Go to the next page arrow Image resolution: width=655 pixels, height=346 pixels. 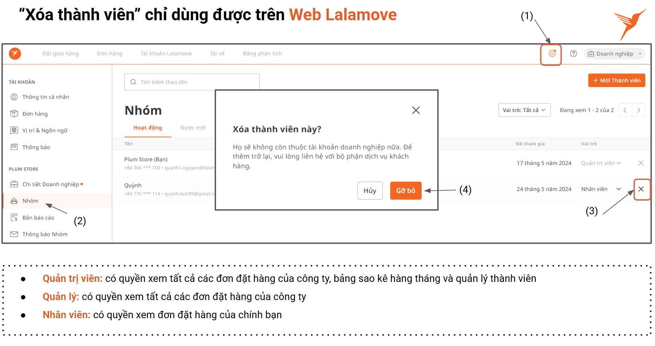pyautogui.click(x=639, y=110)
